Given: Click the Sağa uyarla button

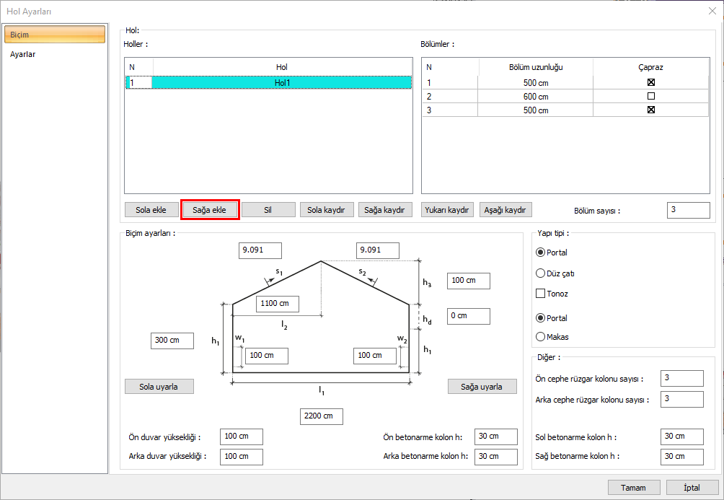Looking at the screenshot, I should pyautogui.click(x=482, y=387).
